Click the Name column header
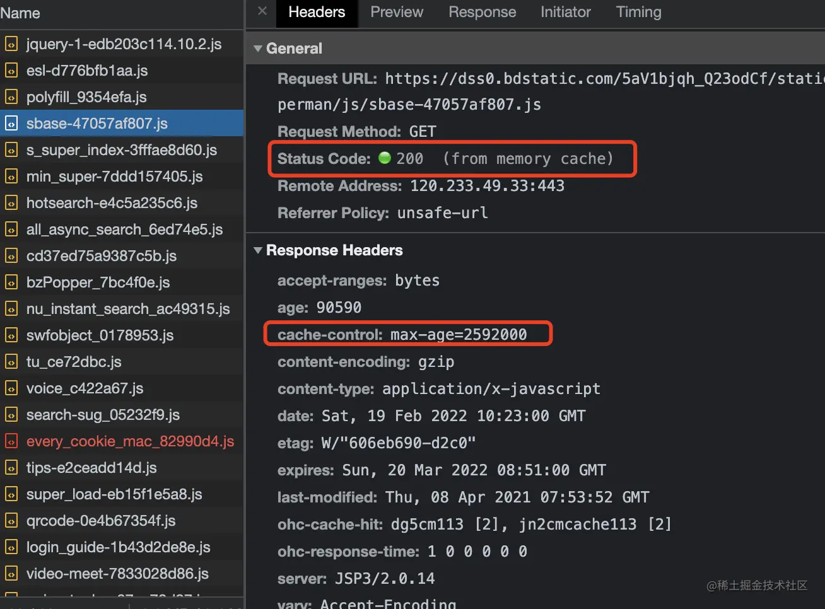825x609 pixels. point(20,13)
